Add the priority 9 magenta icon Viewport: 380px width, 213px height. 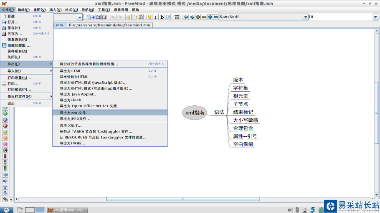(5, 144)
